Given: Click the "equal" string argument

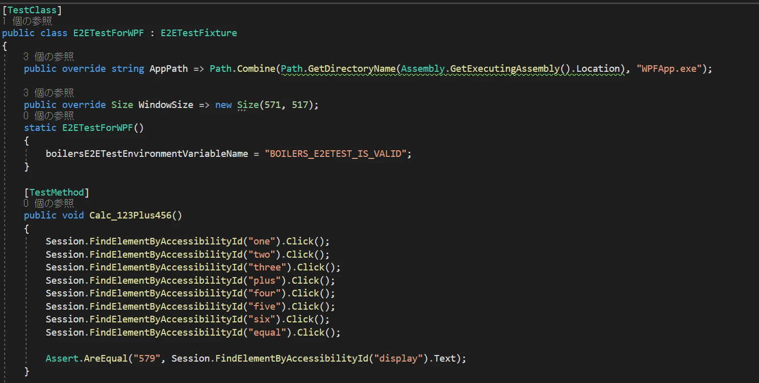Looking at the screenshot, I should pos(267,333).
